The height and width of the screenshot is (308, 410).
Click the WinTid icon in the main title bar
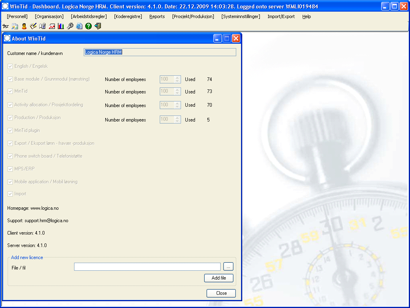pyautogui.click(x=5, y=6)
